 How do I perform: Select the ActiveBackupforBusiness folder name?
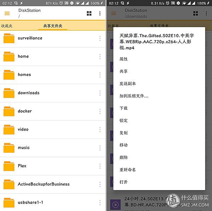pos(44,184)
